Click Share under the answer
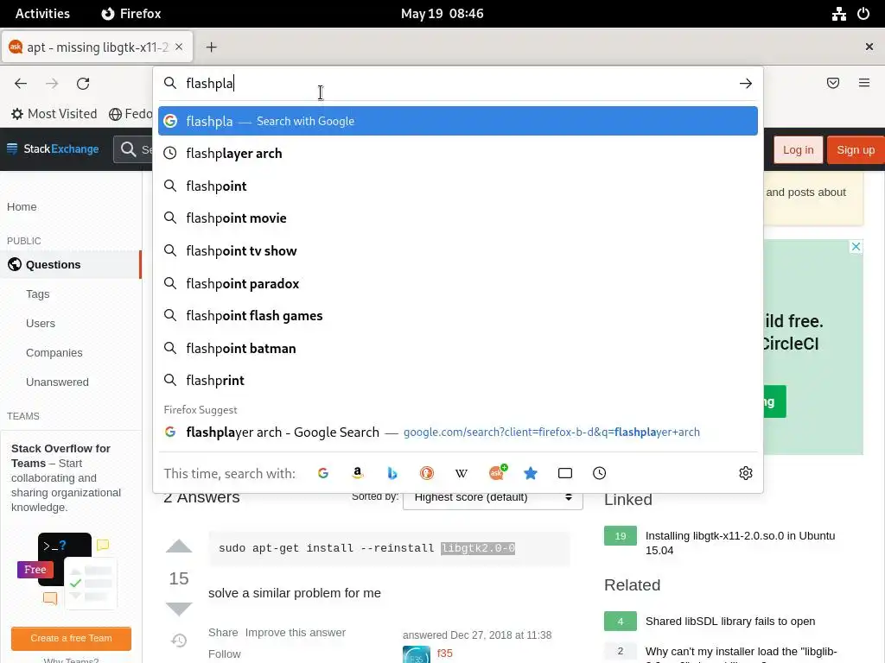Screen dimensions: 885x663 click(x=223, y=633)
